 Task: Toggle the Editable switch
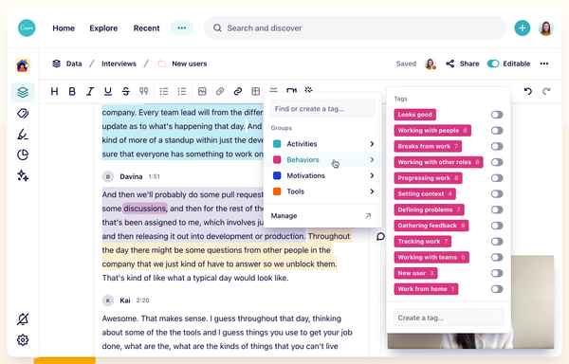coord(493,64)
